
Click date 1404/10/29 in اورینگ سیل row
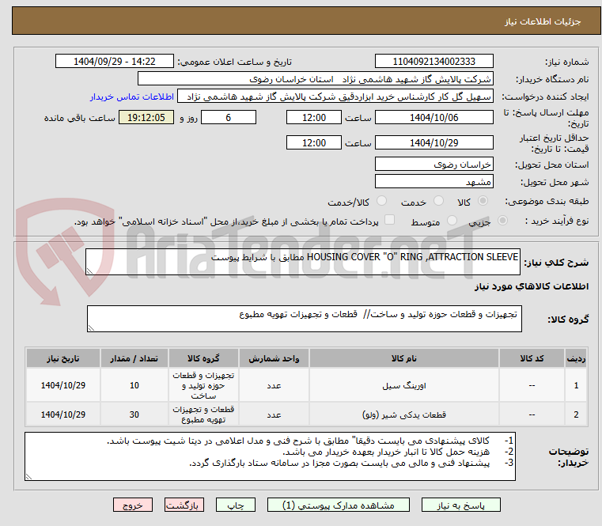click(x=63, y=385)
